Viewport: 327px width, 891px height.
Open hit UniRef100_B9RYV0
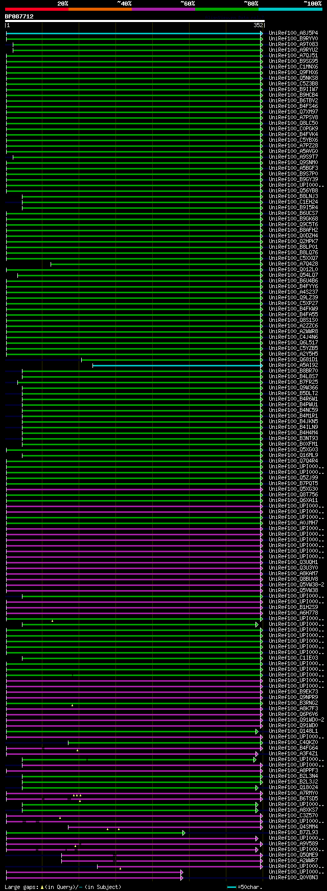point(293,38)
